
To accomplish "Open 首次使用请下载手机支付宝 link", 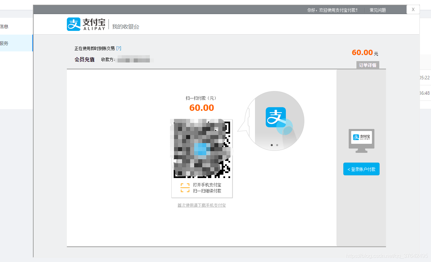I will click(202, 205).
